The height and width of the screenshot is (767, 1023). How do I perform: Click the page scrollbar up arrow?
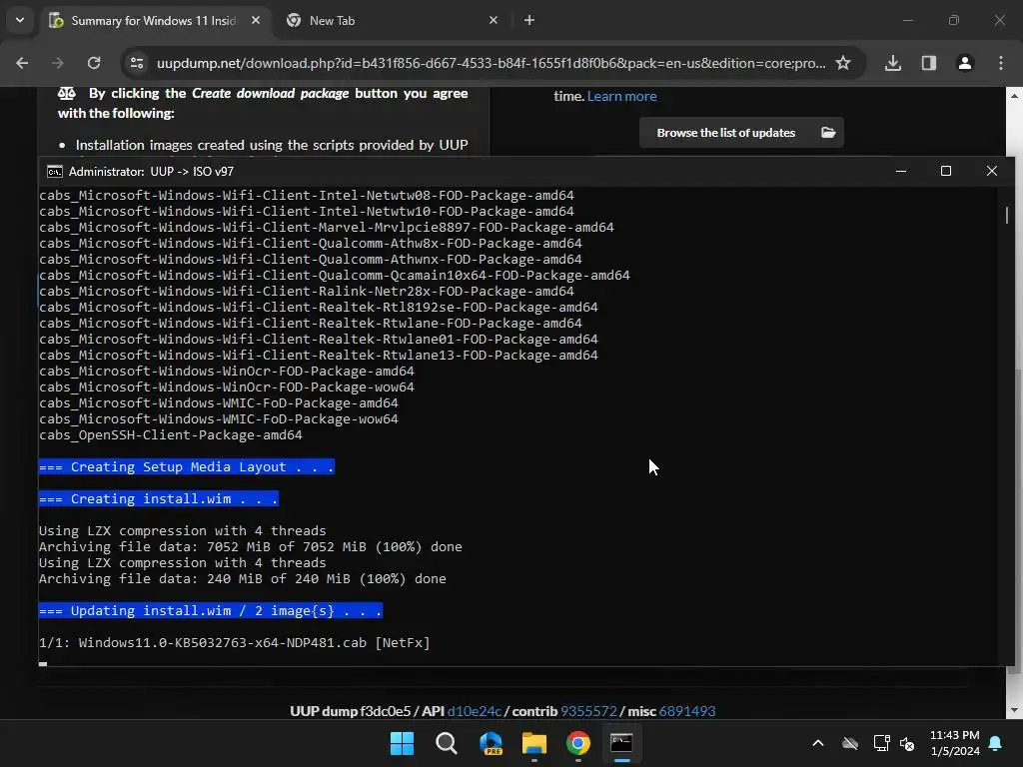(x=1014, y=96)
